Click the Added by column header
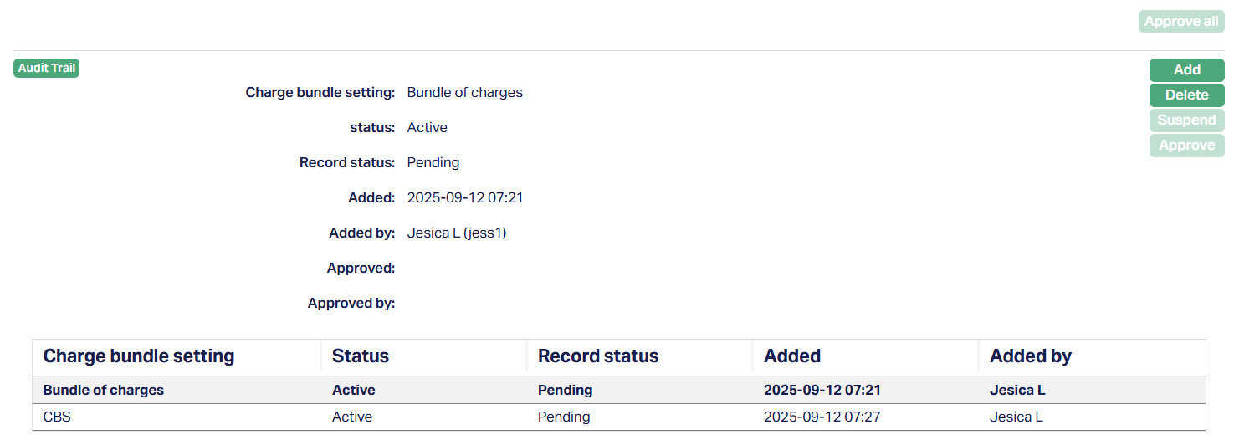This screenshot has width=1234, height=440. point(1031,356)
